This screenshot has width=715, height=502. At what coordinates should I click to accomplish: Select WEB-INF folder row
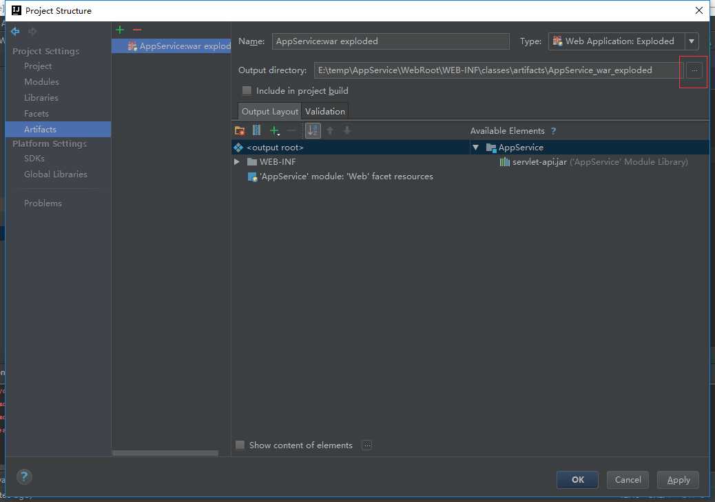pyautogui.click(x=351, y=161)
